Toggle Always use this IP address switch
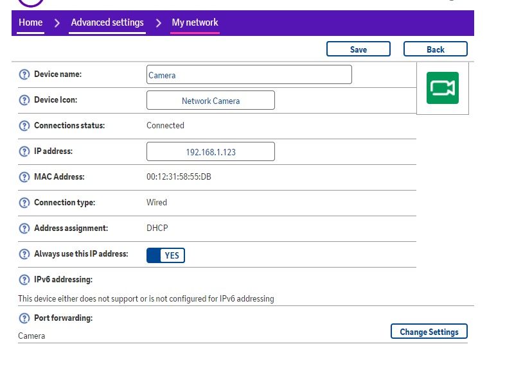The image size is (514, 385). coord(166,255)
